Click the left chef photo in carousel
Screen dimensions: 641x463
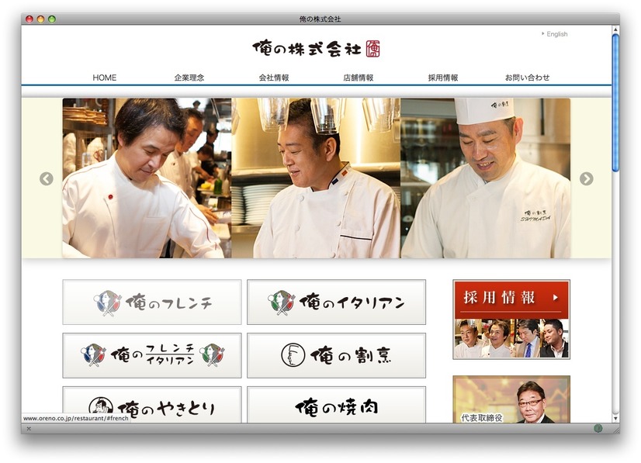(x=147, y=178)
